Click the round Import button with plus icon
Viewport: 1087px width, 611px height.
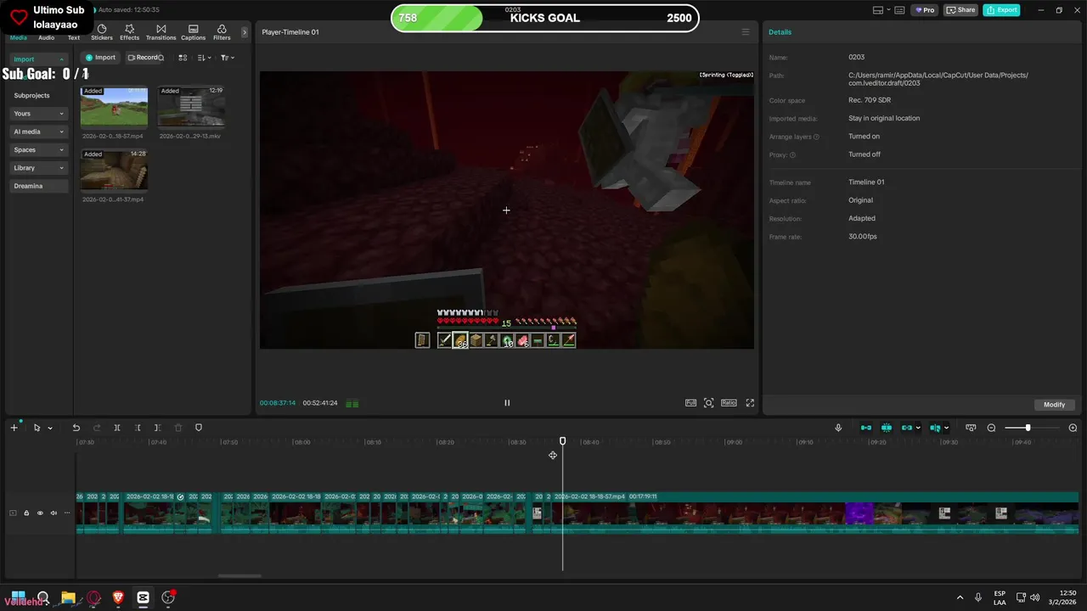100,58
